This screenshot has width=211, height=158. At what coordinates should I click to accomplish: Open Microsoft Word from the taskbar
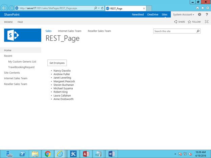[x=112, y=154]
